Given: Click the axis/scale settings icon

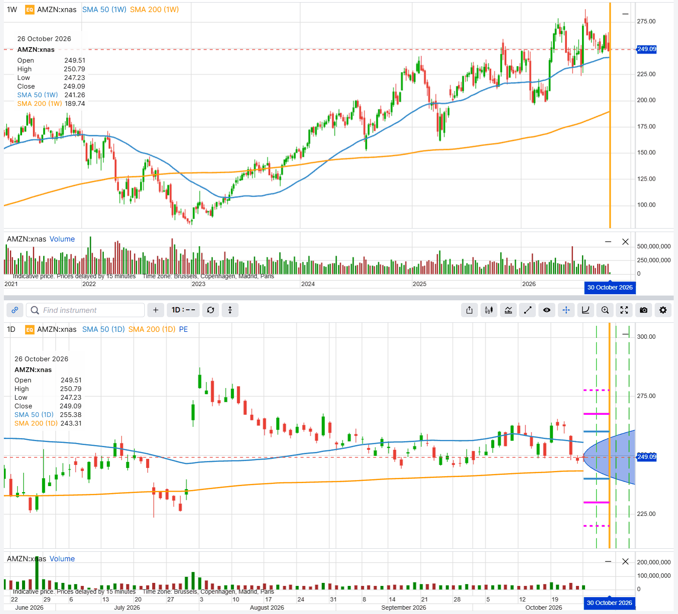Looking at the screenshot, I should (586, 310).
